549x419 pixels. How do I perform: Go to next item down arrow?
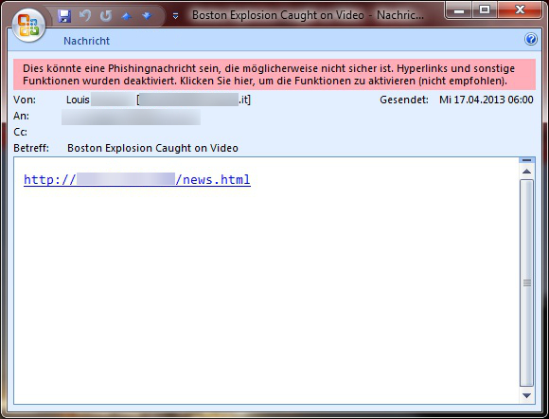(x=147, y=16)
